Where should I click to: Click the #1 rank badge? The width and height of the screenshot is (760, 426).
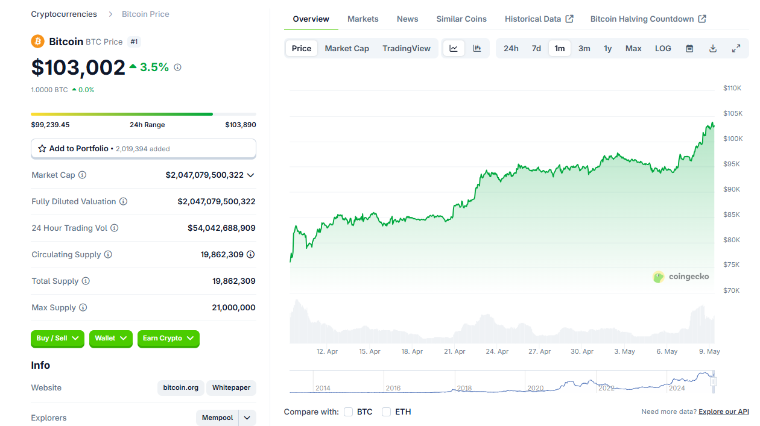[135, 42]
